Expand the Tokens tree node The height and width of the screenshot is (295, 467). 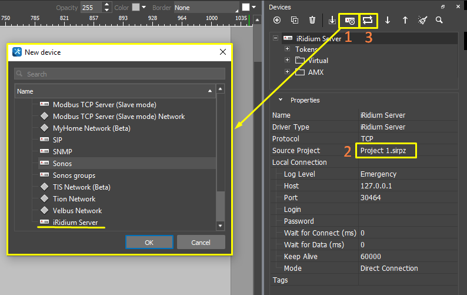point(287,49)
